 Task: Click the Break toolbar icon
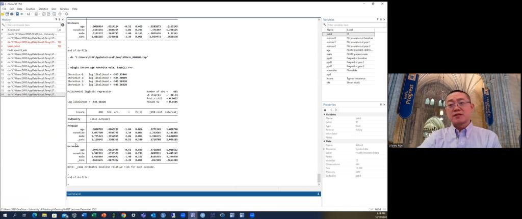(67, 14)
